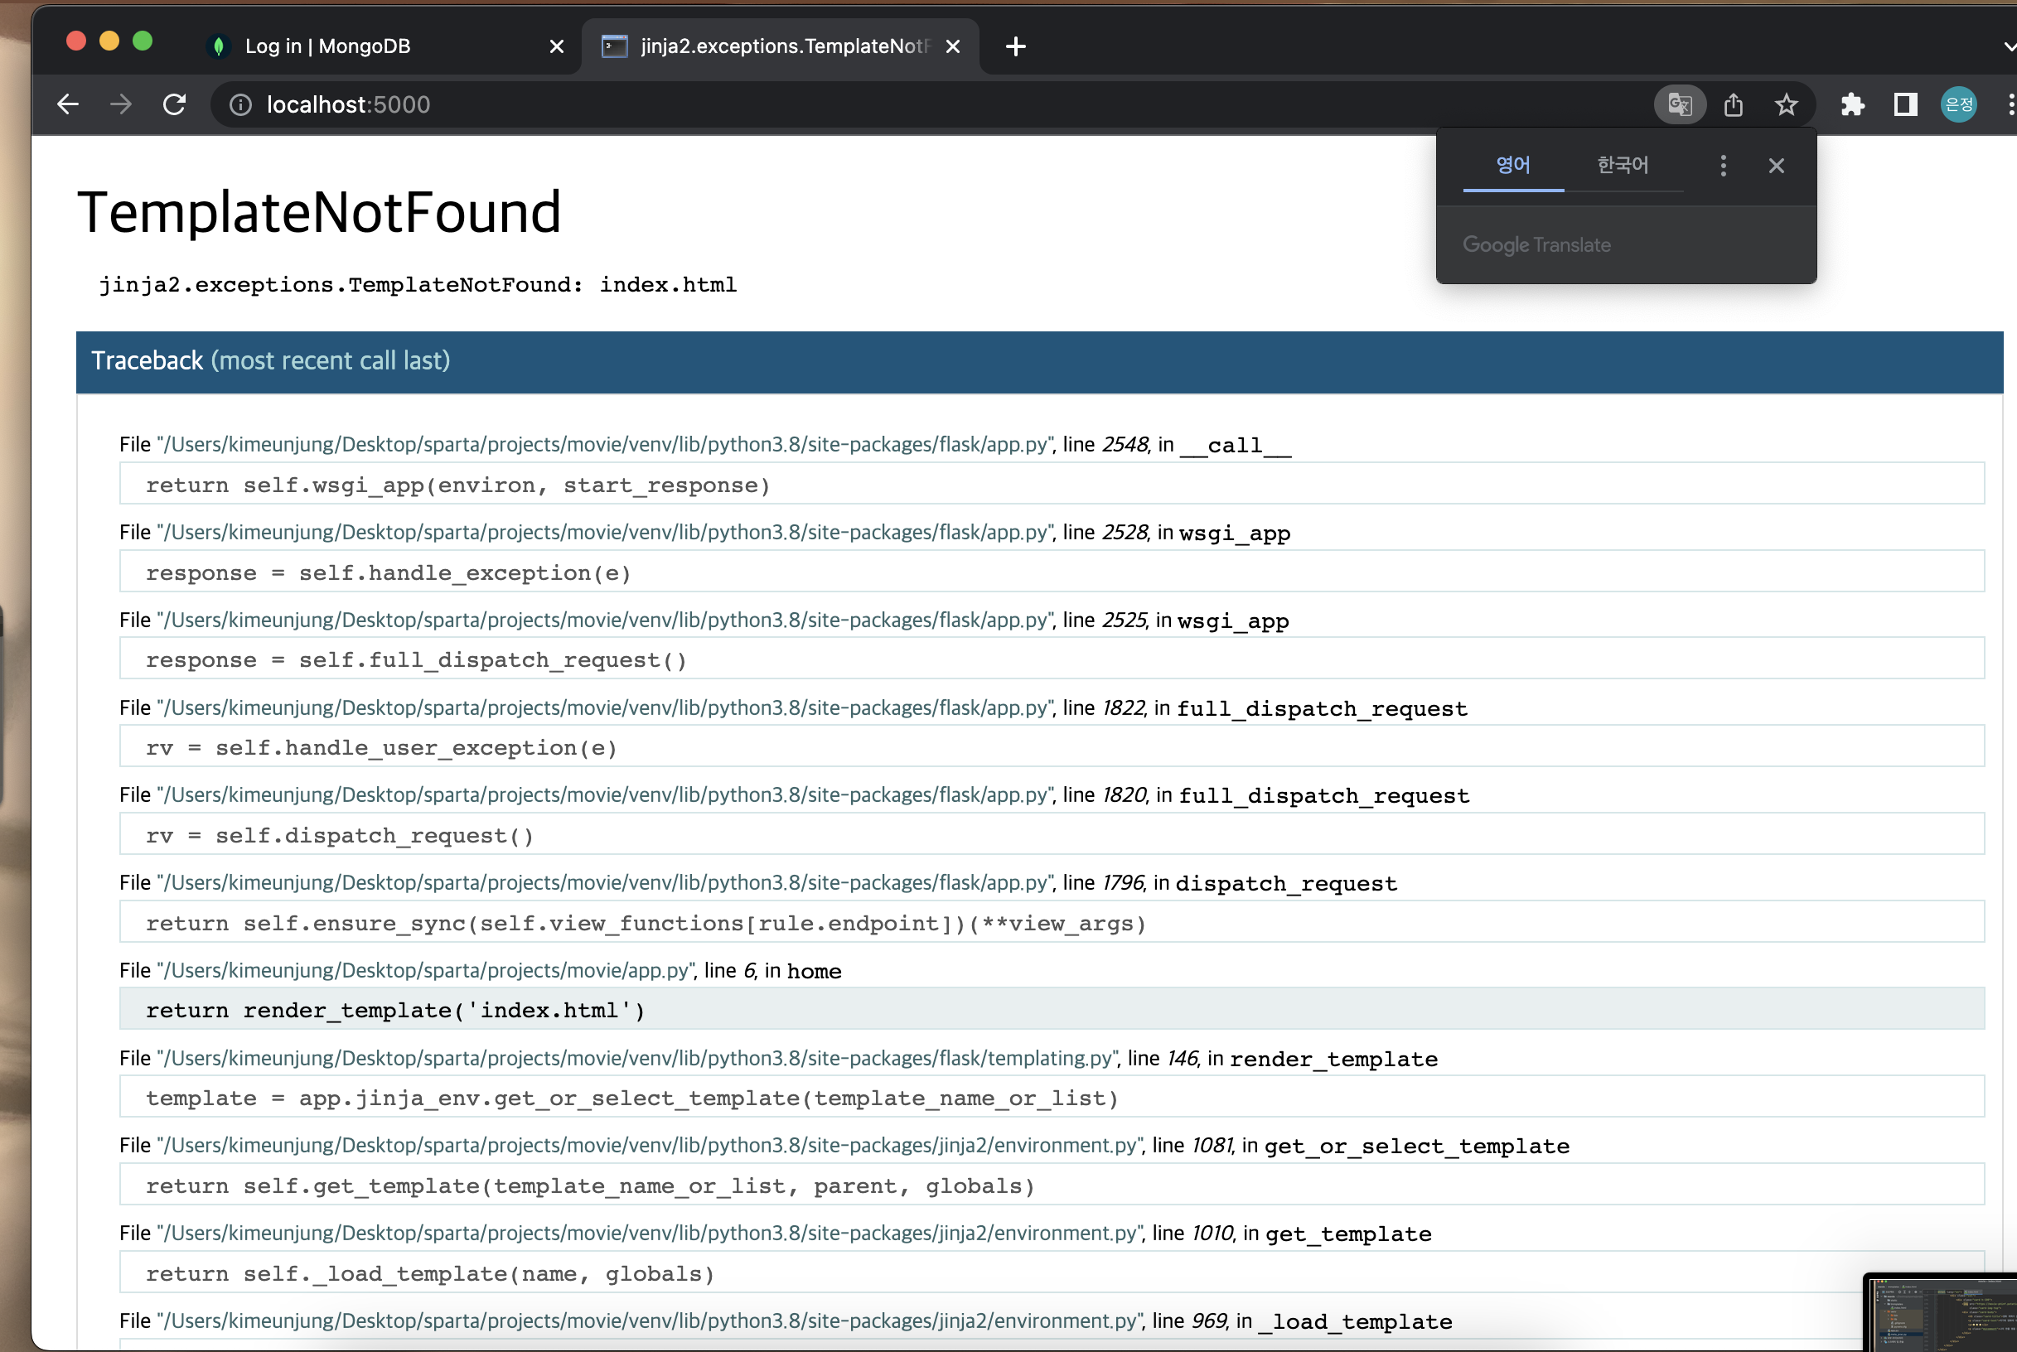Screen dimensions: 2017x1352
Task: Click the flask/app.py path at line 1796
Action: (x=604, y=882)
